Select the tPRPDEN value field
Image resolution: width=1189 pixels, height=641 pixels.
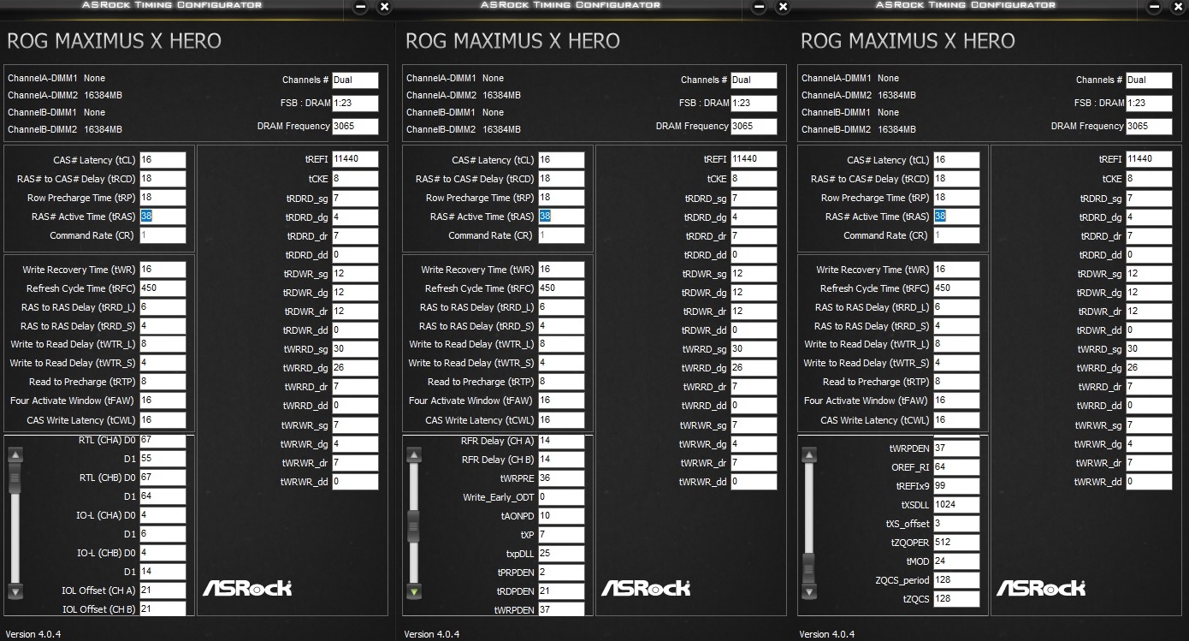tap(561, 572)
